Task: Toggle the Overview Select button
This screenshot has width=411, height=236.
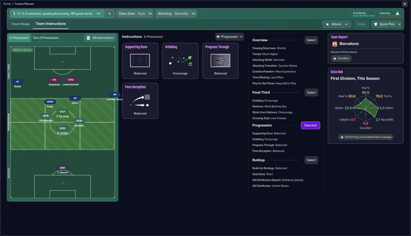Action: [x=311, y=40]
